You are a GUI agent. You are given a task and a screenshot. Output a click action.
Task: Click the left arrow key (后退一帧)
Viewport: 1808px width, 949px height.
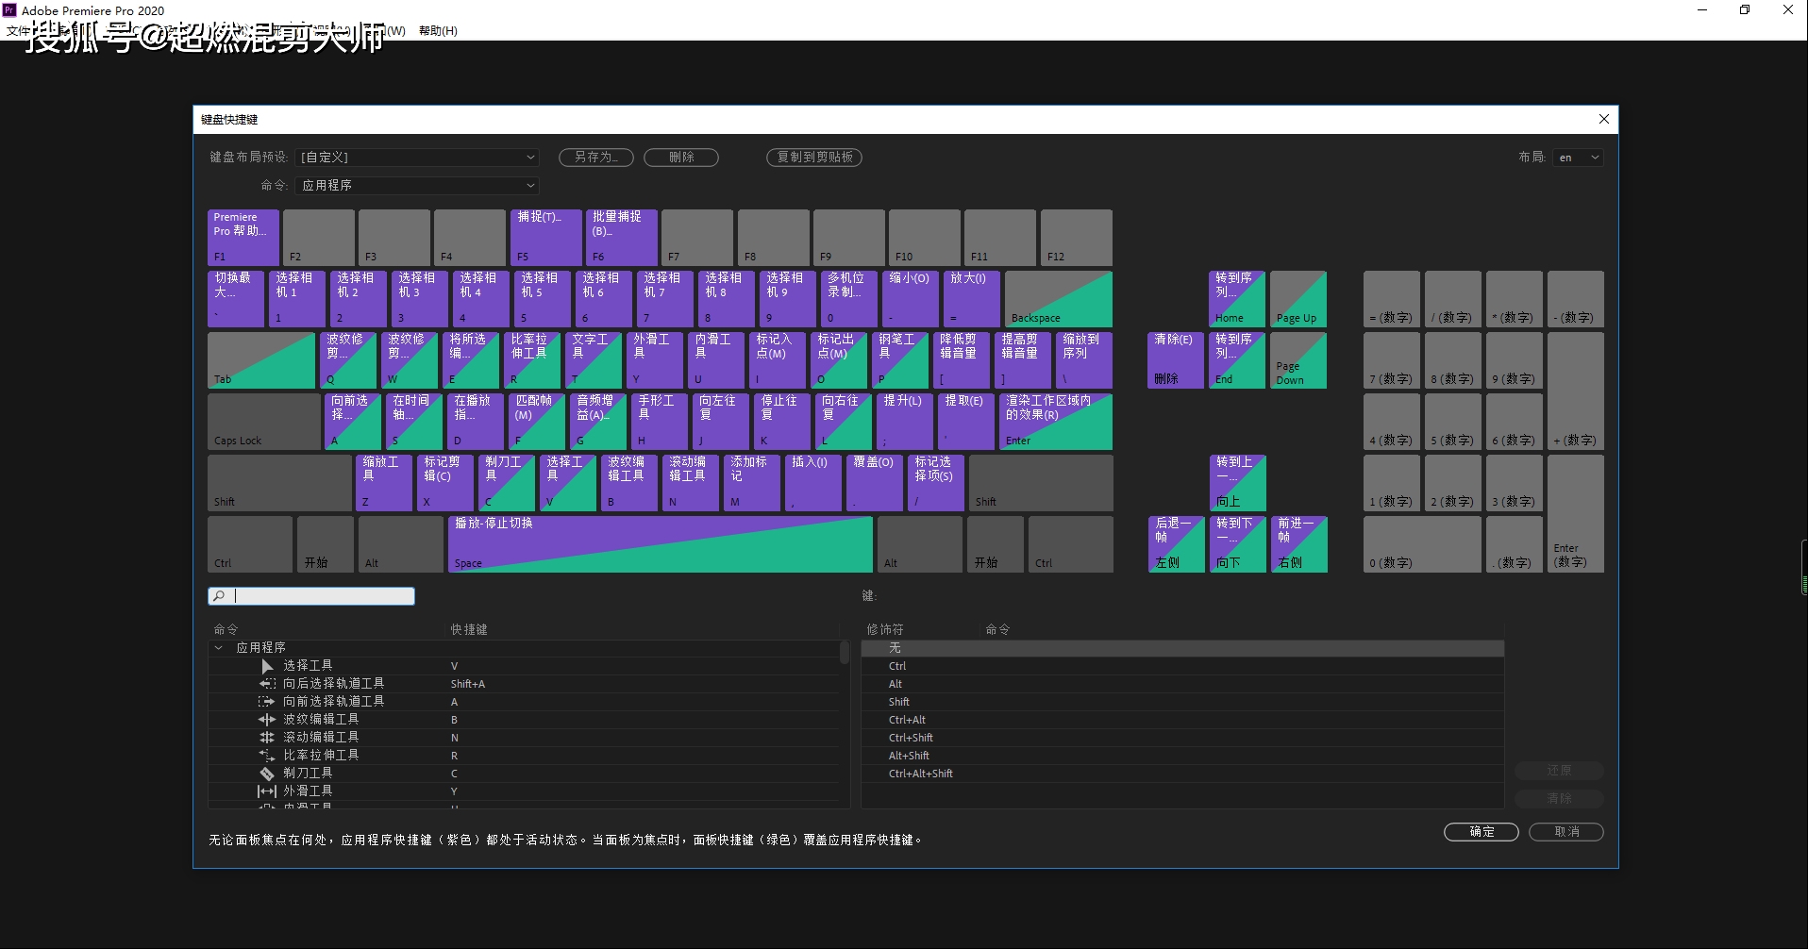coord(1177,544)
